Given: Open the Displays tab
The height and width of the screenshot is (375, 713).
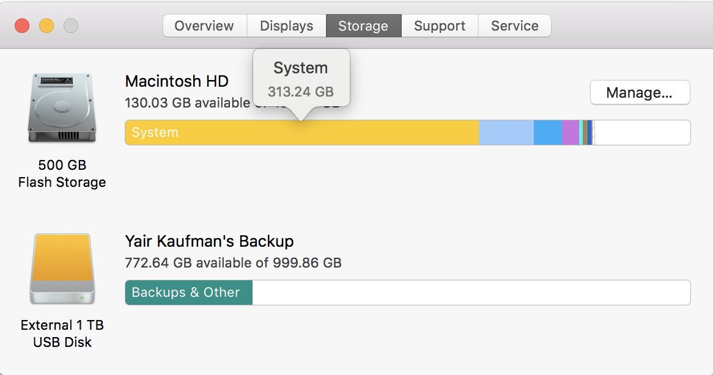Looking at the screenshot, I should pos(286,26).
